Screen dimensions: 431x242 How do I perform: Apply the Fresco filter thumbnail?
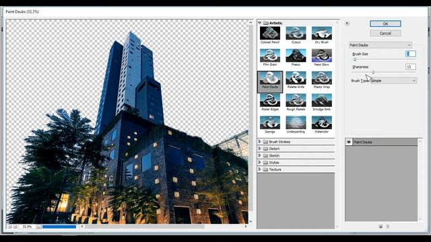tap(296, 55)
